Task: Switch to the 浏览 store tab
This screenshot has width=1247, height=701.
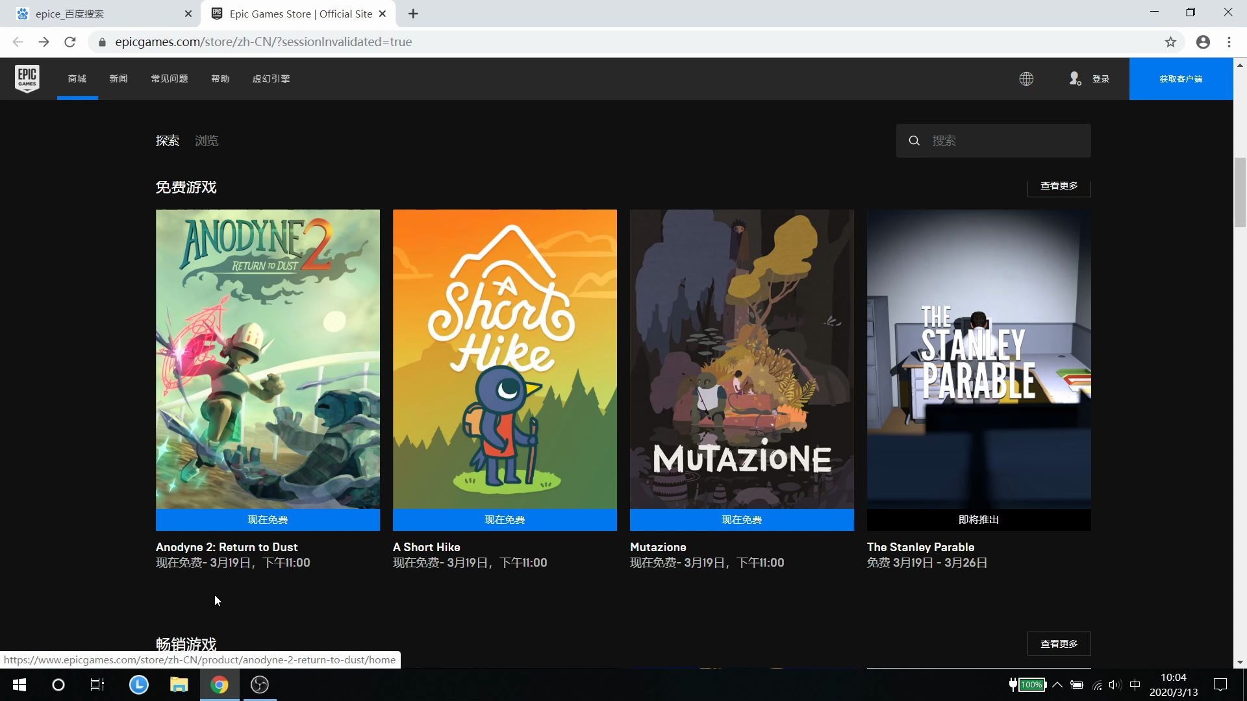Action: coord(207,141)
